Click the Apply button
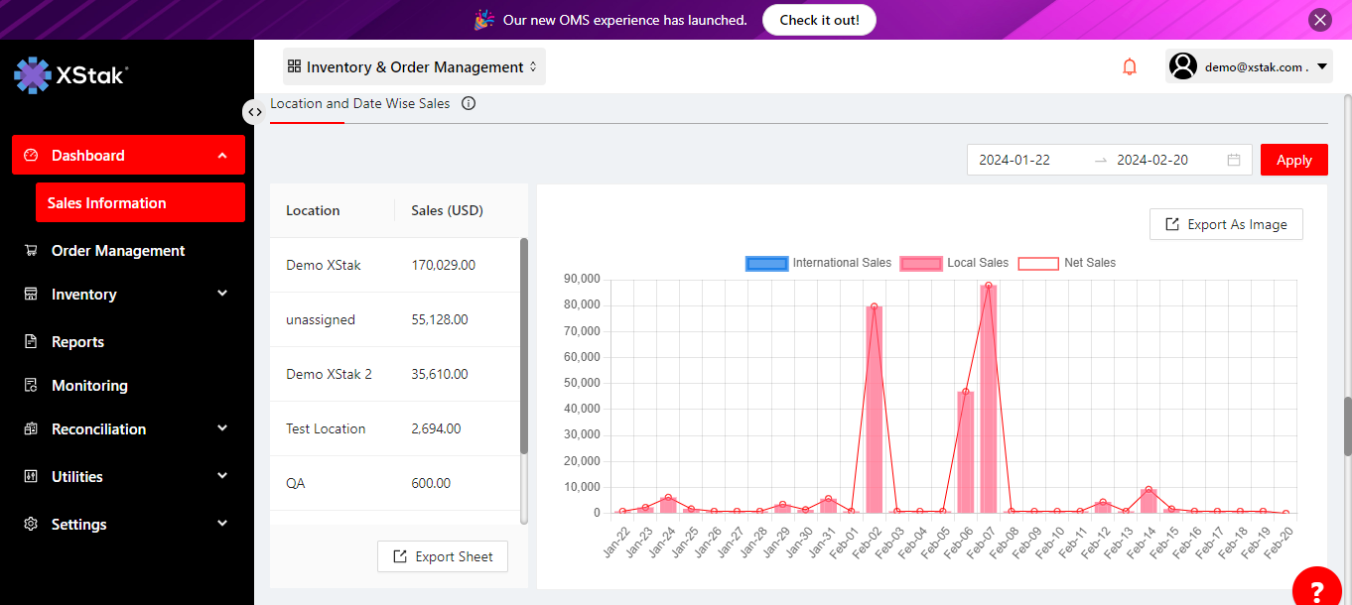This screenshot has width=1352, height=605. 1293,160
